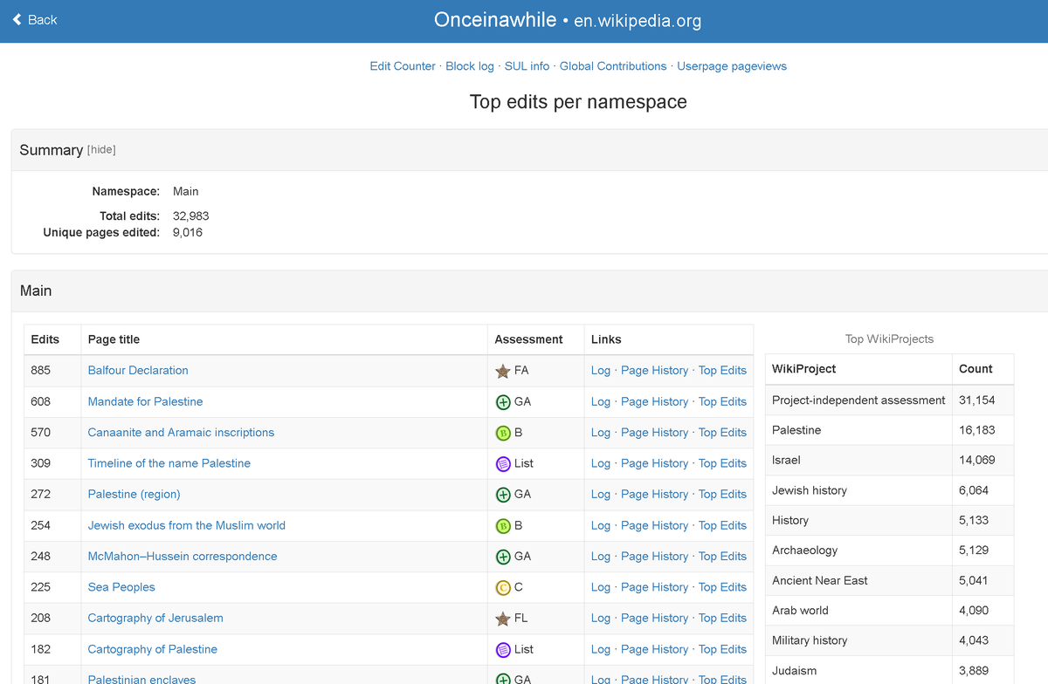
Task: Open Canaanite and Aramaic inscriptions article
Action: point(181,432)
